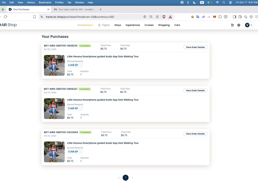
Task: Click the share icon in address bar
Action: 157,17
